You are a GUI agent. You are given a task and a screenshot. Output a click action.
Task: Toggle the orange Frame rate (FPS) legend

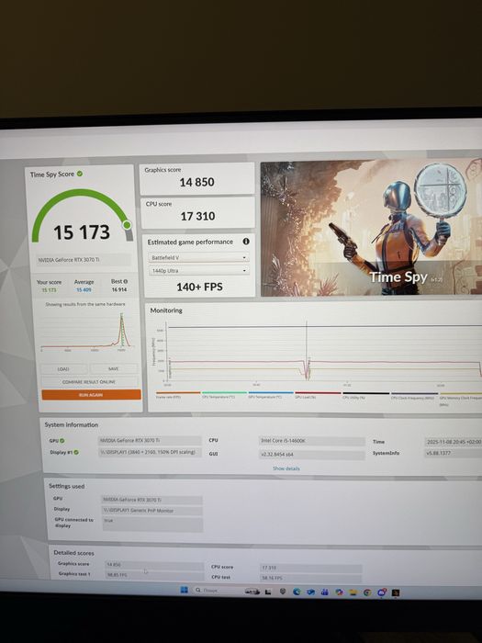[x=178, y=395]
